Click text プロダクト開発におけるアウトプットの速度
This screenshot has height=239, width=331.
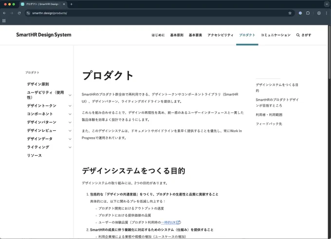click(131, 208)
